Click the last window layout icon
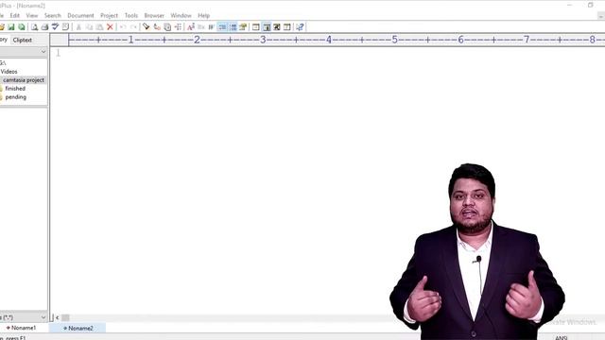605x340 pixels. (287, 27)
